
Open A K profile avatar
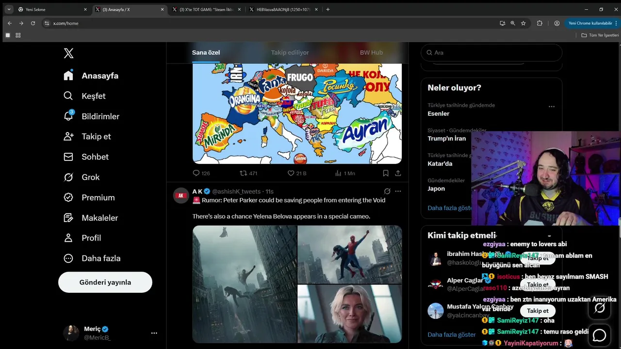181,195
